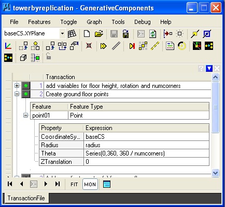Click the FIT button
Viewport: 225px width, 207px height.
point(74,184)
